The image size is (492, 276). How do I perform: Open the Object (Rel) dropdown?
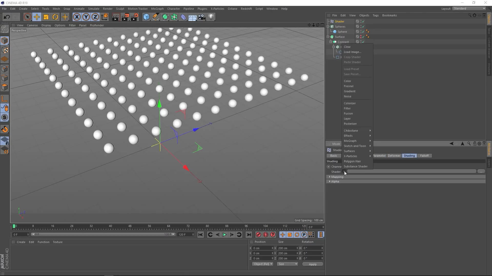263,264
